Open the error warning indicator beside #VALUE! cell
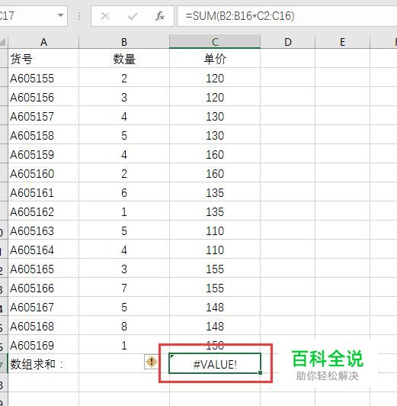The image size is (397, 406). [152, 361]
